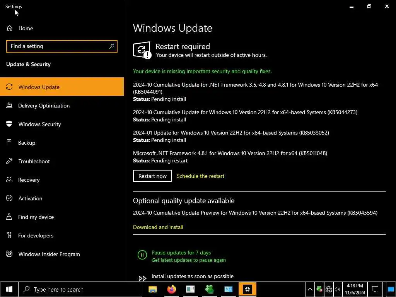Viewport: 396px width, 297px height.
Task: Click Pause updates for 7 days
Action: pos(181,253)
